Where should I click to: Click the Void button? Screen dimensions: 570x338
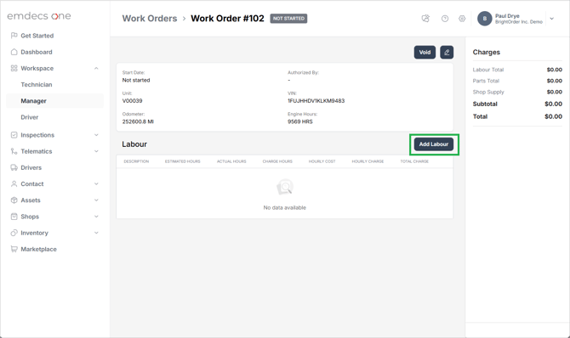[x=425, y=53]
